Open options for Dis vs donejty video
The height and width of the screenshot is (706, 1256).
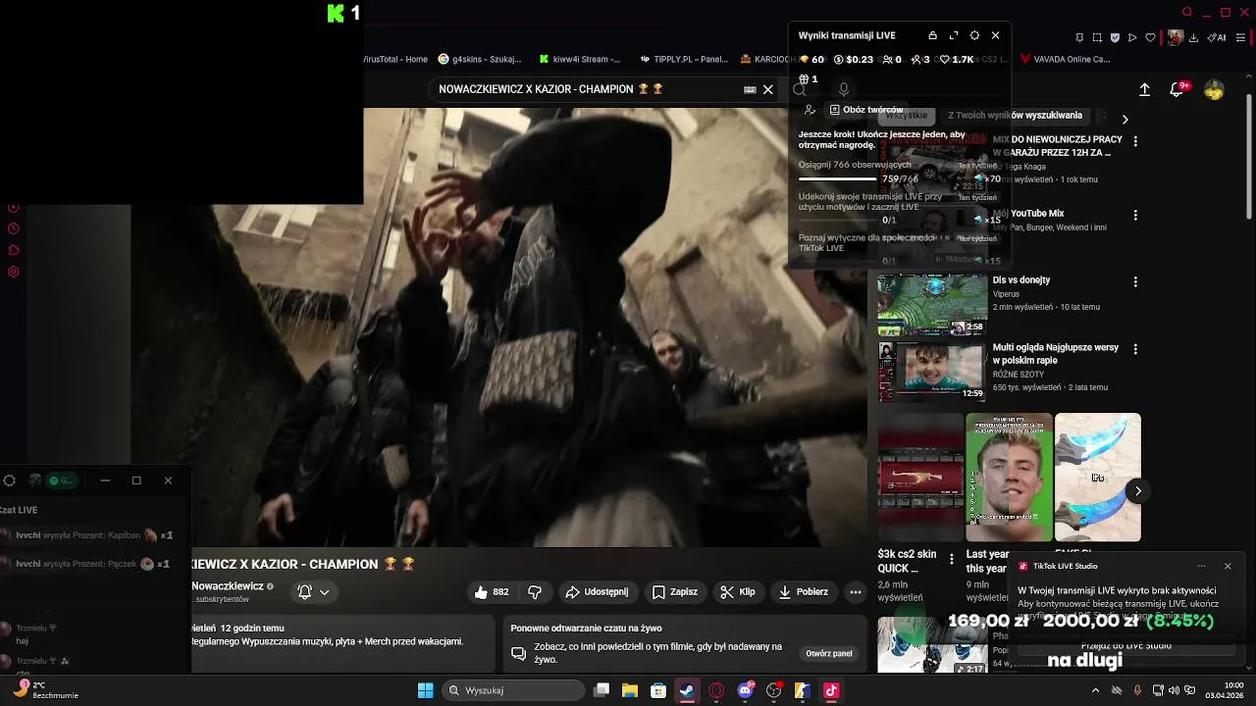click(x=1135, y=281)
